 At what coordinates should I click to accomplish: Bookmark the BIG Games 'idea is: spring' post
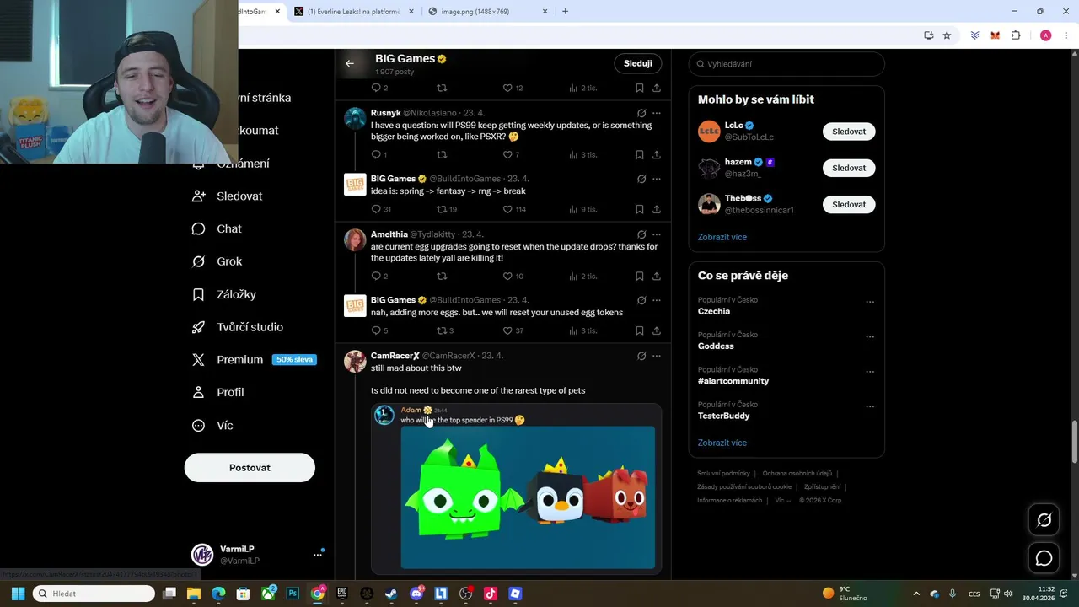point(639,209)
